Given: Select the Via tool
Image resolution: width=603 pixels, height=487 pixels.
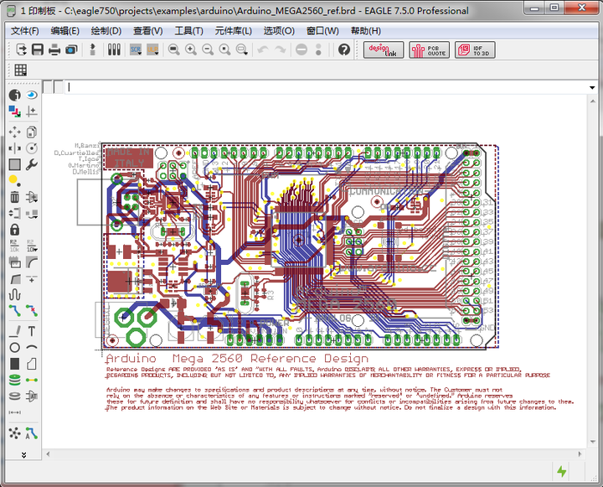Looking at the screenshot, I should click(x=14, y=380).
